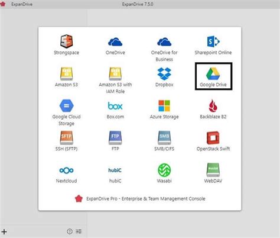280x238 pixels.
Task: Open ExpanDrive Pro Enterprise console link
Action: (140, 199)
